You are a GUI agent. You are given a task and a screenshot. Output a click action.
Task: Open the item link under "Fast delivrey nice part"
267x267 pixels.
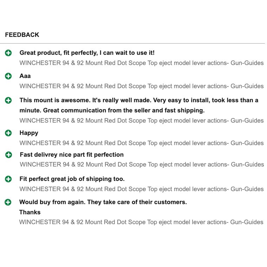[x=141, y=164]
